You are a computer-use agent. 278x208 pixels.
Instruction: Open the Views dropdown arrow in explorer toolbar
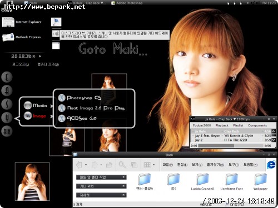pos(154,165)
